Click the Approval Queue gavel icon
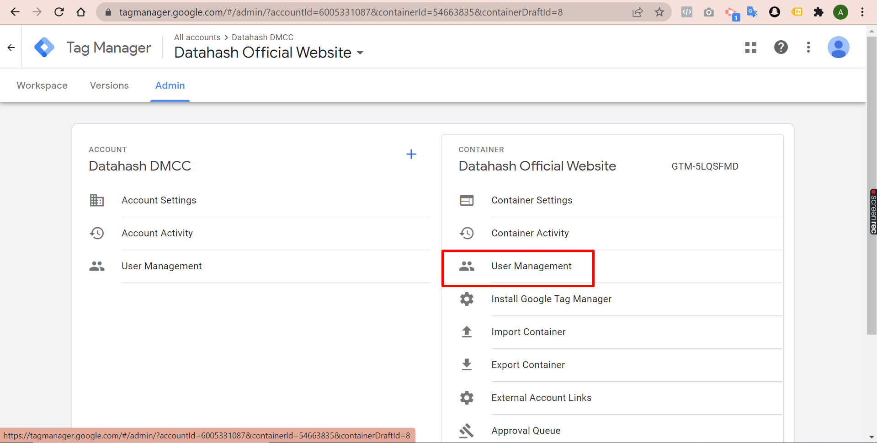Screen dimensions: 877x443 click(x=467, y=431)
